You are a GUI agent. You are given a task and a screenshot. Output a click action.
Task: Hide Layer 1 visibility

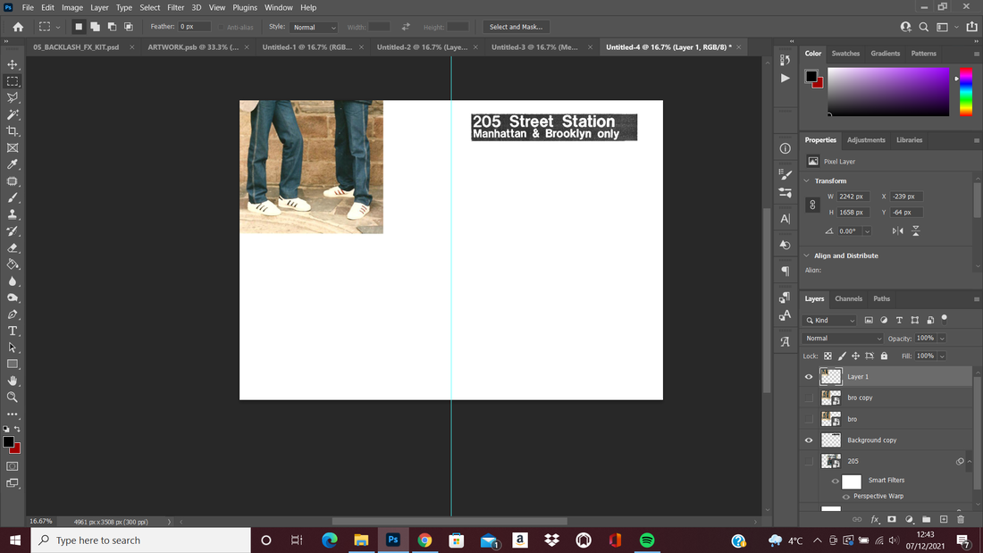tap(809, 377)
